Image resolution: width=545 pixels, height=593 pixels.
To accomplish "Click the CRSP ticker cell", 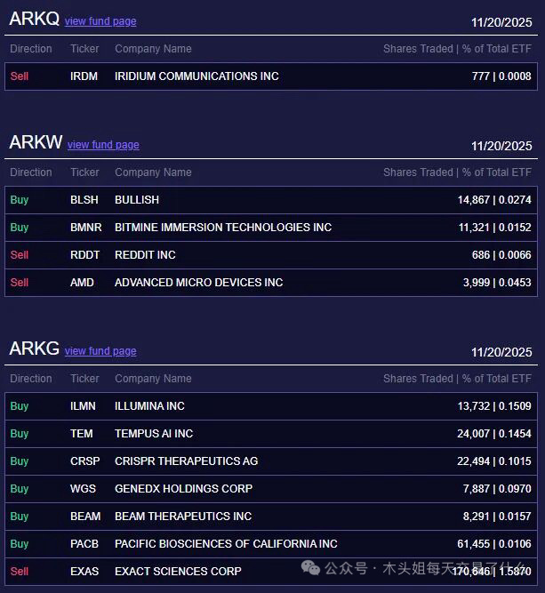I will coord(85,461).
